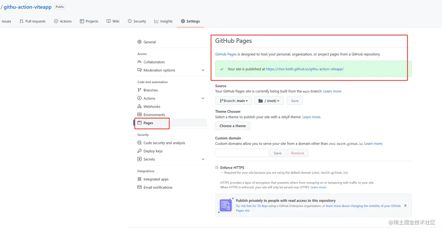Click Learn more link beside main branch
Screen dimensions: 442x232
(332, 91)
